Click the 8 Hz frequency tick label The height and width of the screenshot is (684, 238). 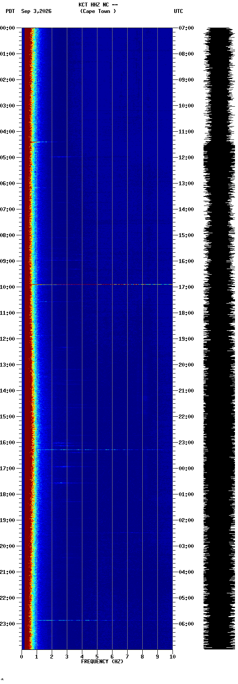[142, 657]
